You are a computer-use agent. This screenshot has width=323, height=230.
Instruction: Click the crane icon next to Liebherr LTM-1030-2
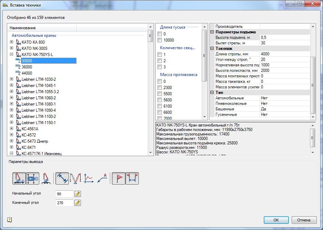tap(18, 79)
